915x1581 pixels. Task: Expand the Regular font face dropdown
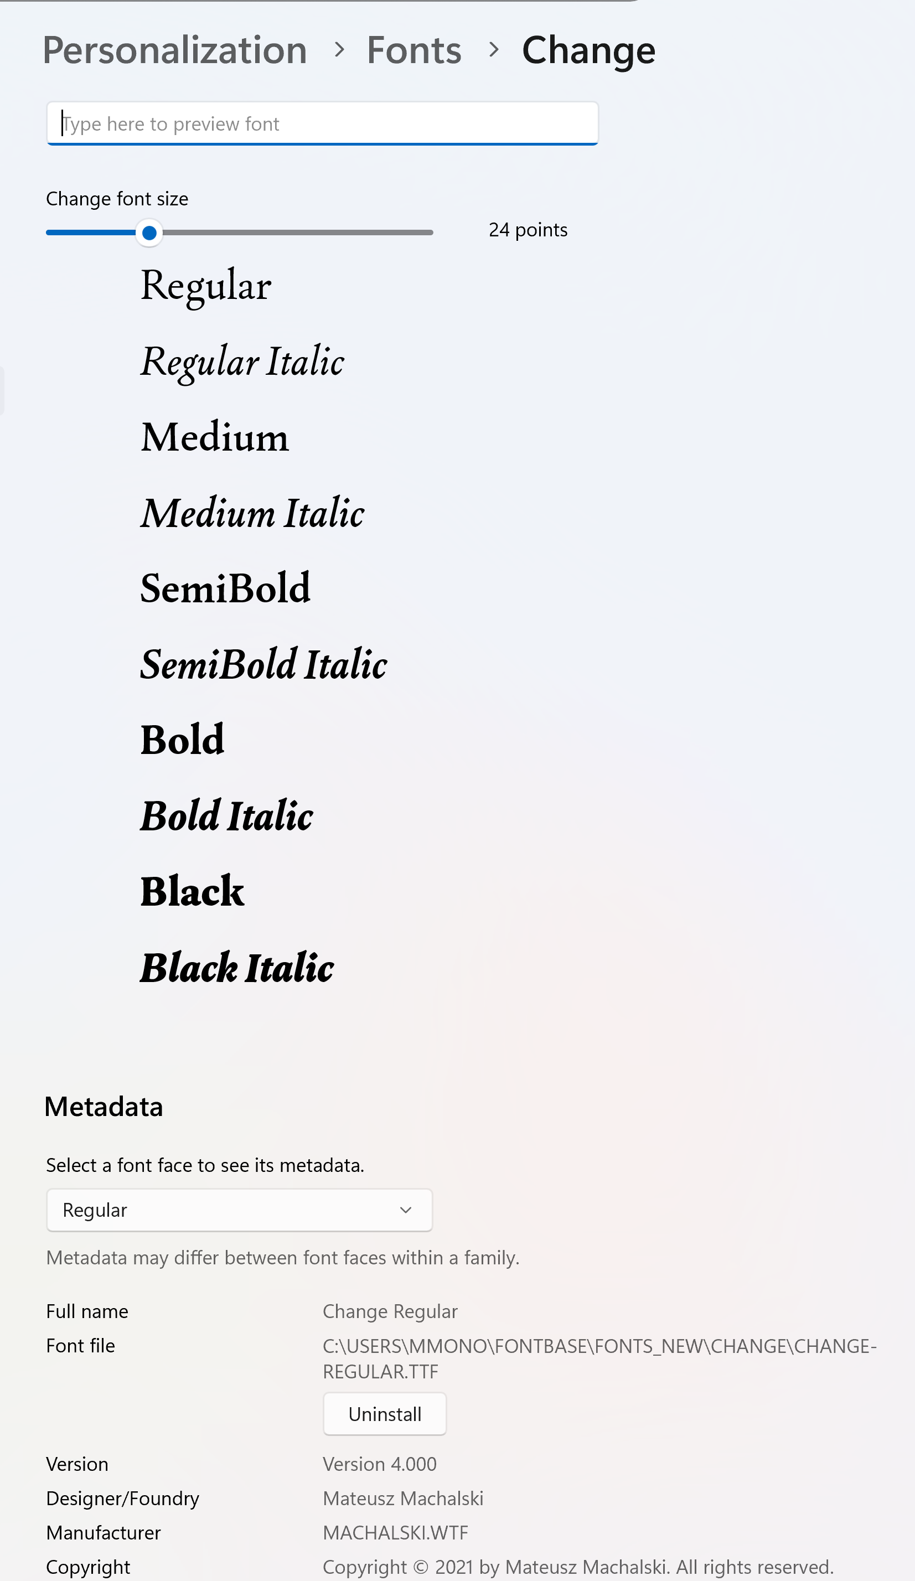click(x=239, y=1210)
